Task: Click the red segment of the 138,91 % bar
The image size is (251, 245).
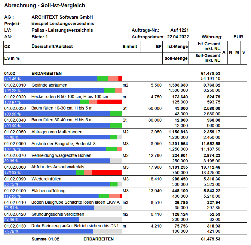Action: point(110,102)
